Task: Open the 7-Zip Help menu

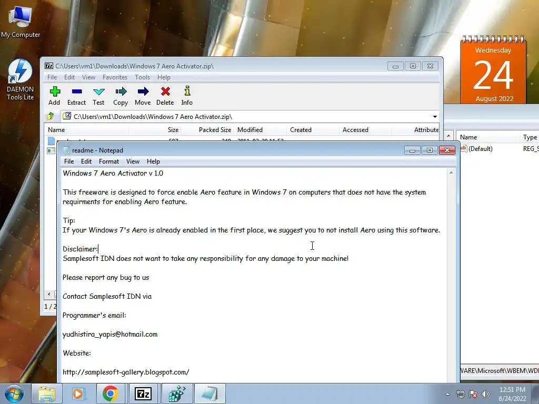Action: pos(164,77)
